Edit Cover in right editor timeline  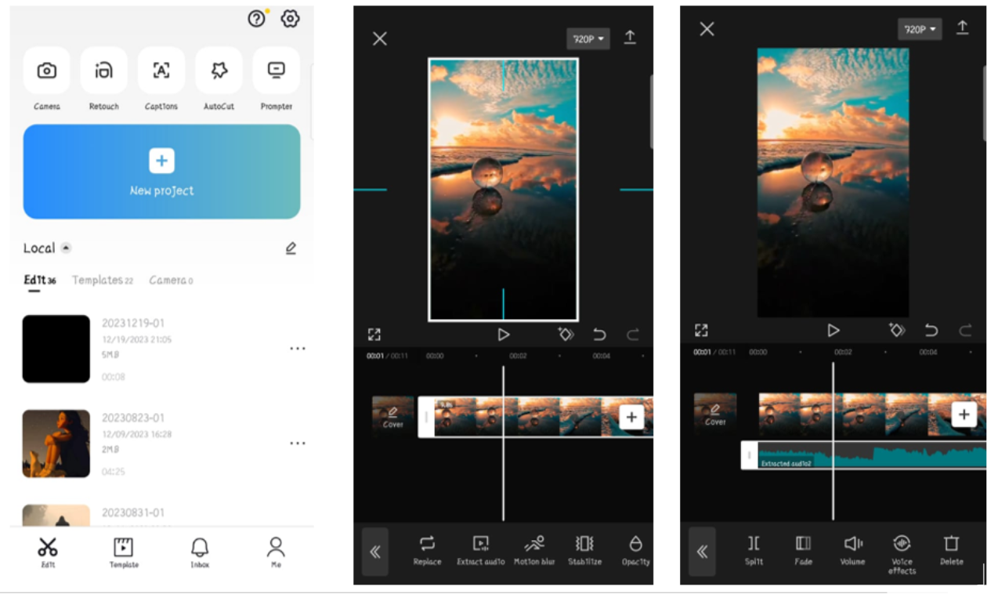click(x=715, y=414)
